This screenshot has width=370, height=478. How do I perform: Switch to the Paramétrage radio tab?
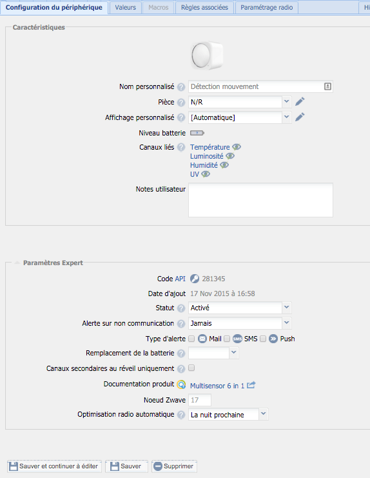click(266, 7)
